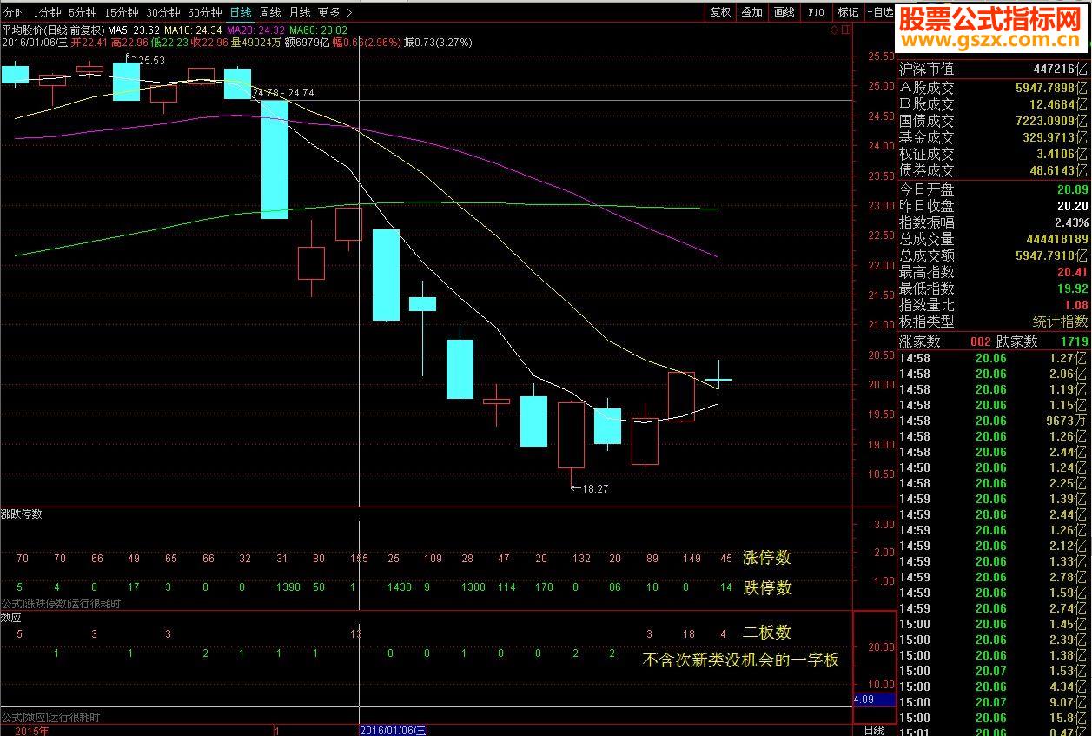This screenshot has height=736, width=1092.
Task: Select the 1分钟 period tab
Action: pos(47,12)
